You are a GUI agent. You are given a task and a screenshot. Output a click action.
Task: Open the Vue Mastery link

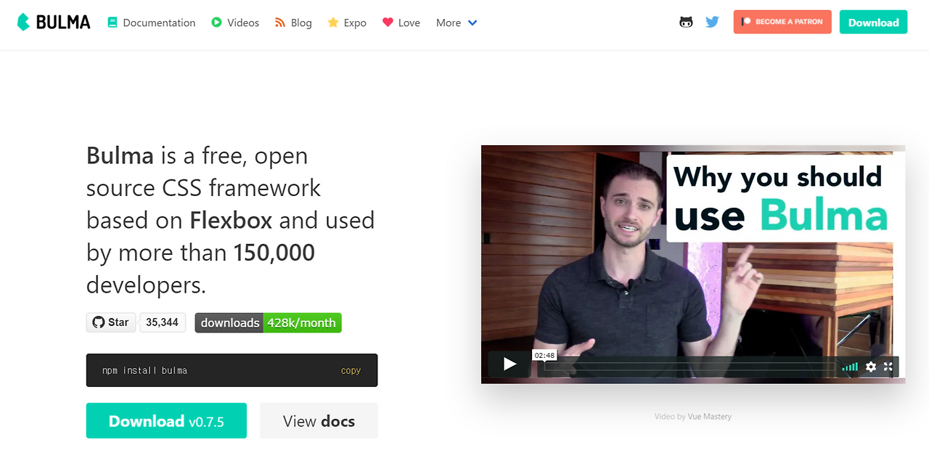[710, 417]
